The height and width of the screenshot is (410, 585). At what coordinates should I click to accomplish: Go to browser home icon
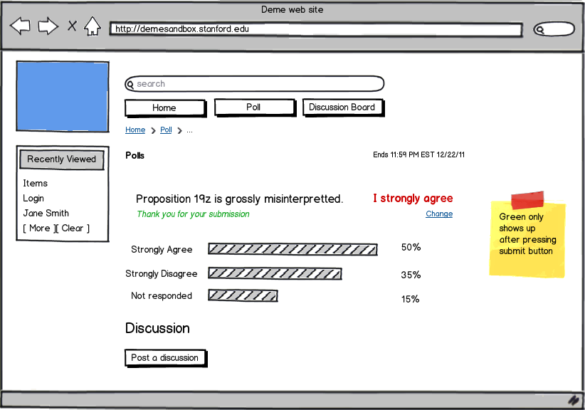coord(93,27)
